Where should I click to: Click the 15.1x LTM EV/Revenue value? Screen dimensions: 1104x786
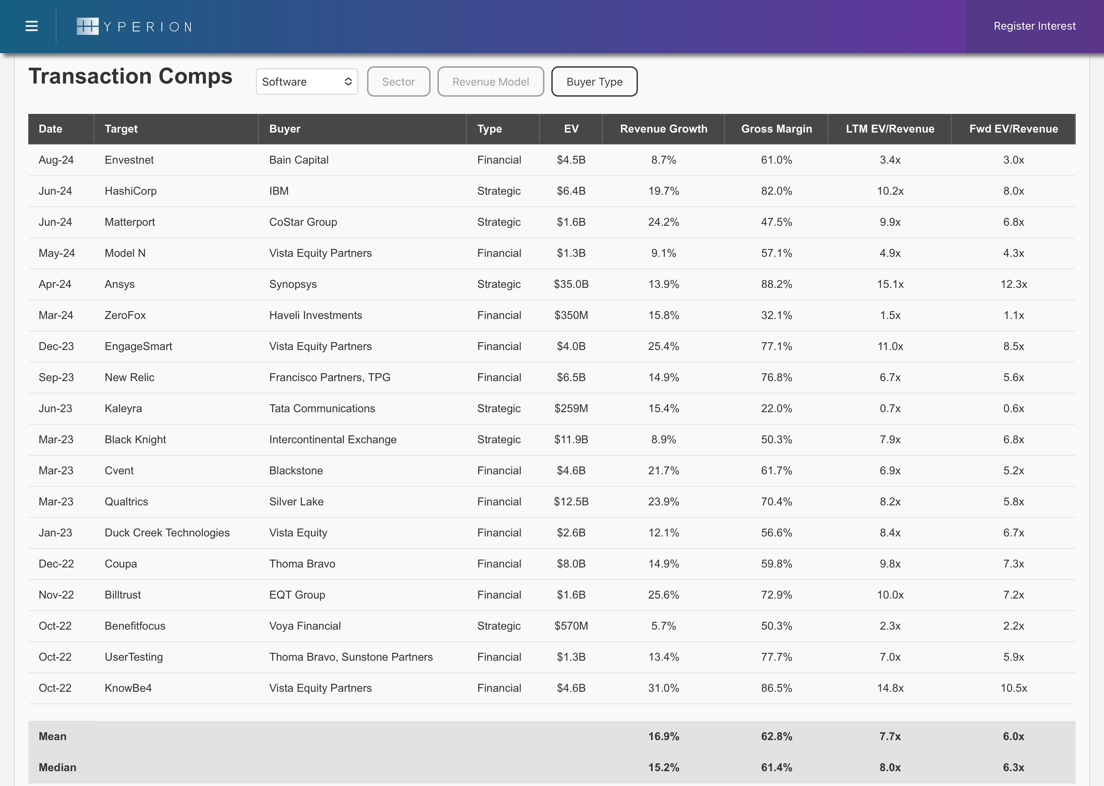(890, 284)
